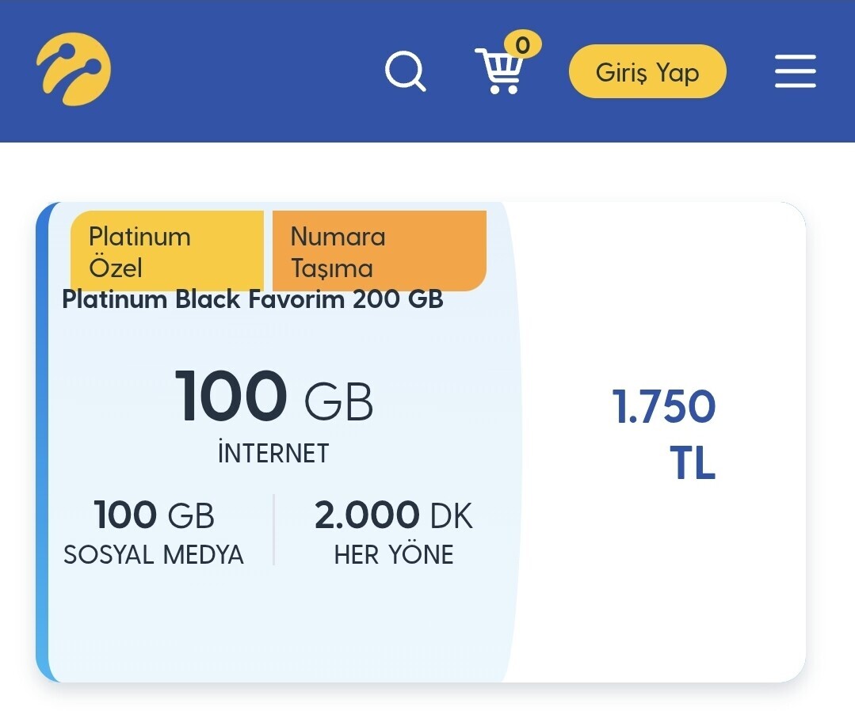Select the Platinum Özel tag
This screenshot has height=711, width=855.
167,251
